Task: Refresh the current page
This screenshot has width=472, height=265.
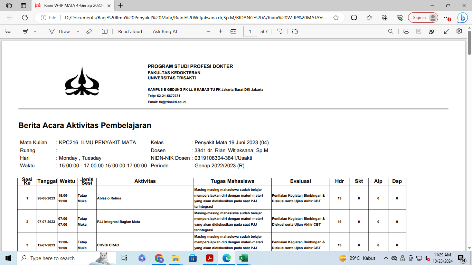Action: (25, 18)
